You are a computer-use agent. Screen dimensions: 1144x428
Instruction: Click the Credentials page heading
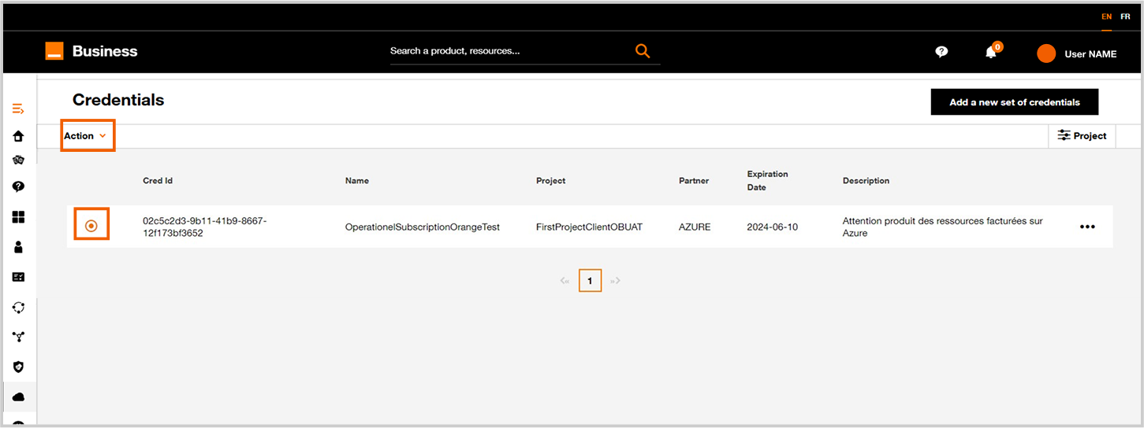pyautogui.click(x=118, y=100)
